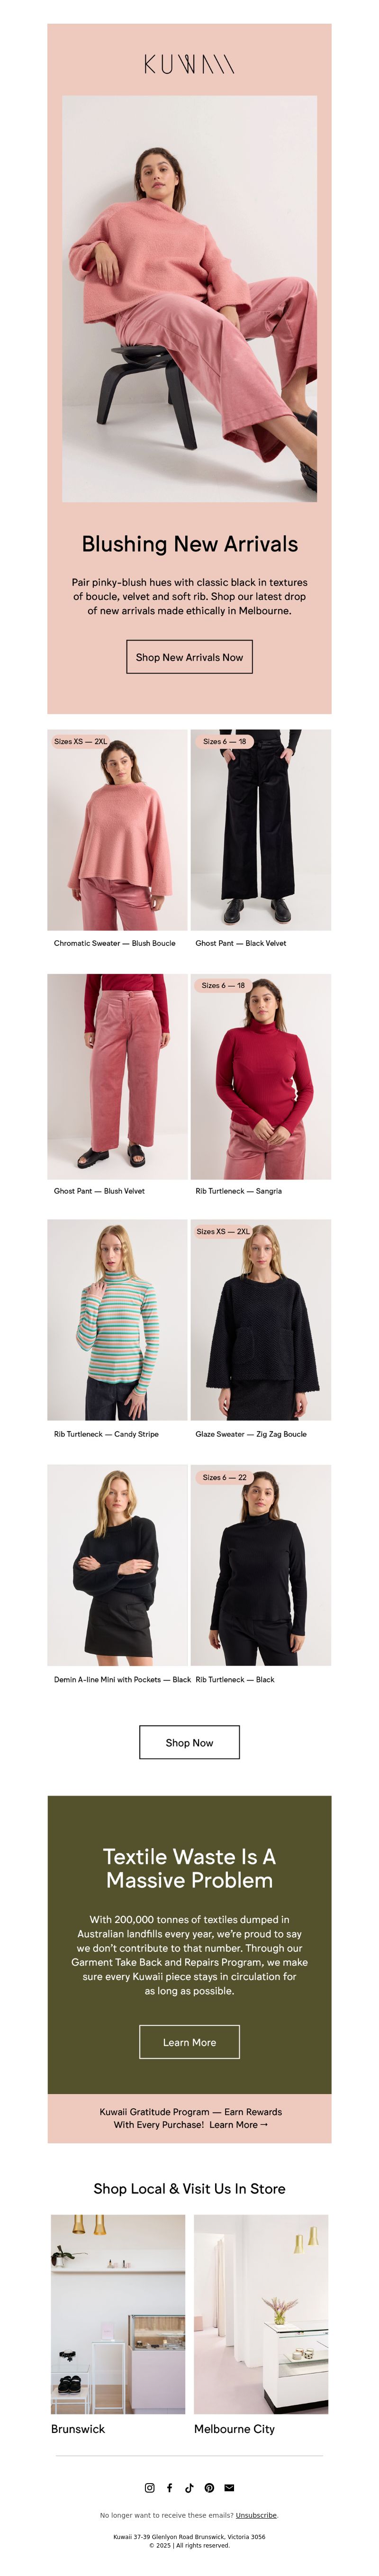The height and width of the screenshot is (2576, 379).
Task: Open the Ghost Pant Blush Velvet product image
Action: (117, 1076)
